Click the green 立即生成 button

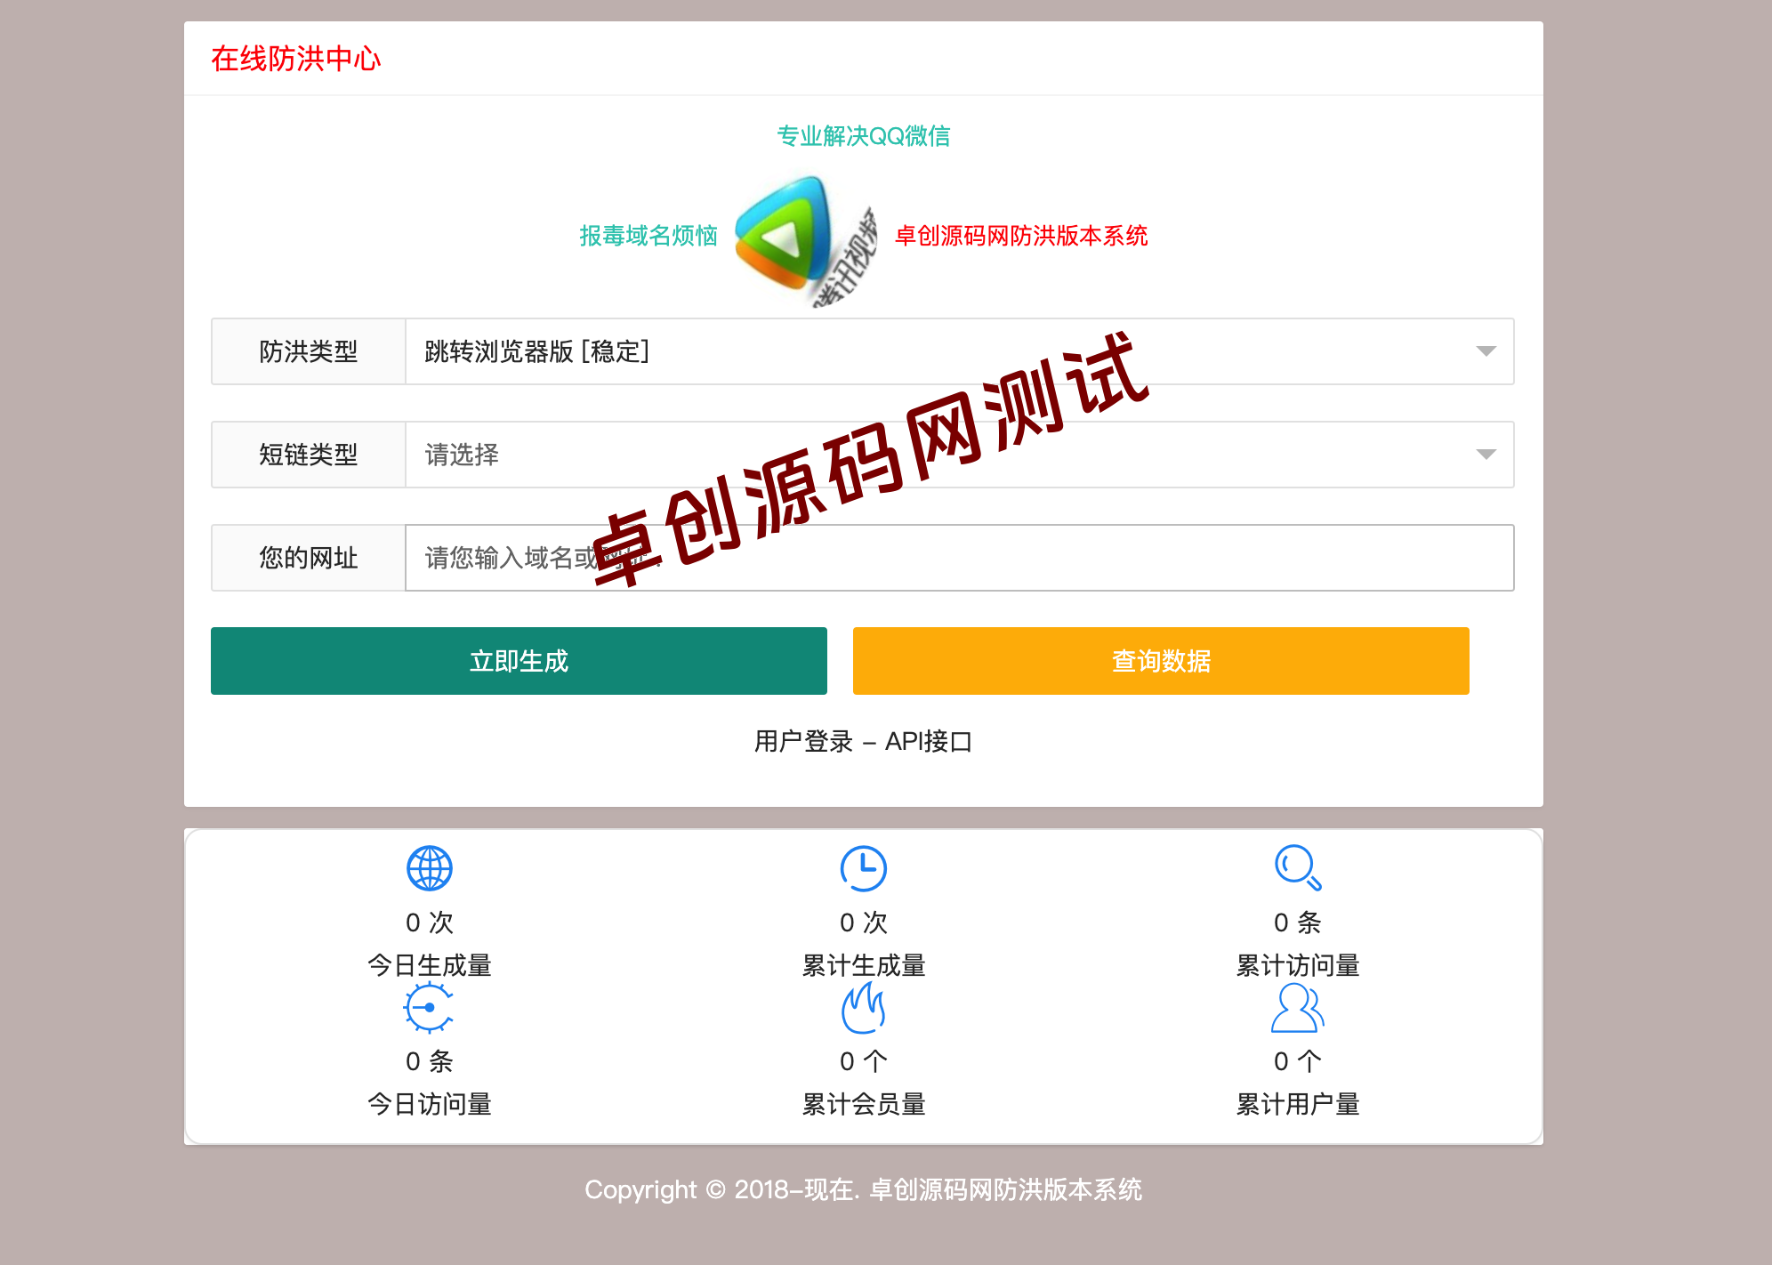pyautogui.click(x=519, y=661)
